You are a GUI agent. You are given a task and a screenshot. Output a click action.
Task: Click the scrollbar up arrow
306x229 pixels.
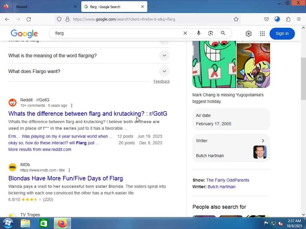303,28
